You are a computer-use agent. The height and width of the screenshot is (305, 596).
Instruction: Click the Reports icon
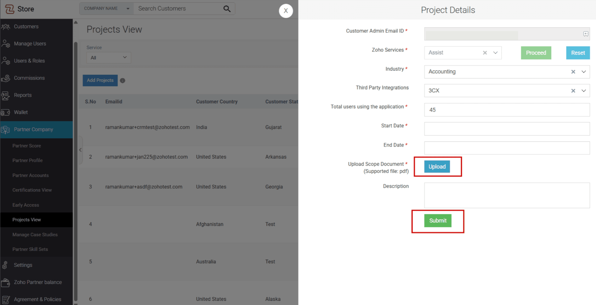6,95
